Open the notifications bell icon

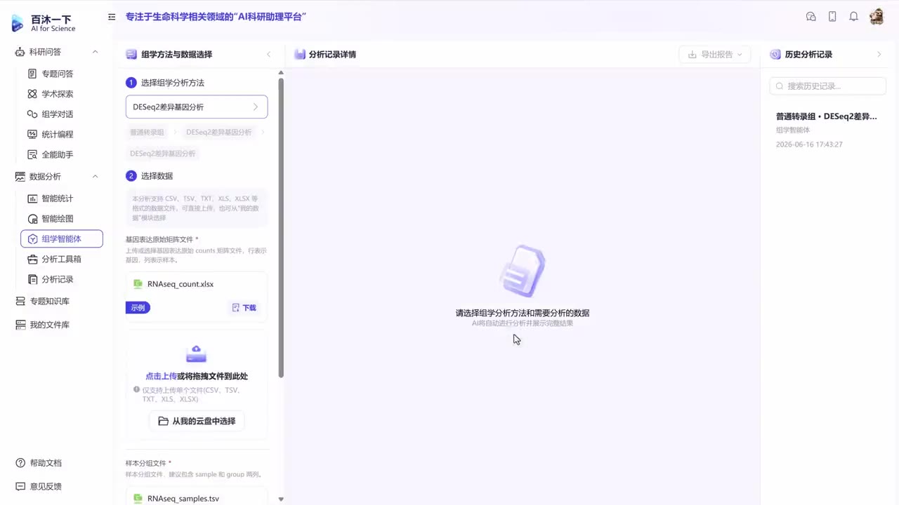pyautogui.click(x=853, y=16)
